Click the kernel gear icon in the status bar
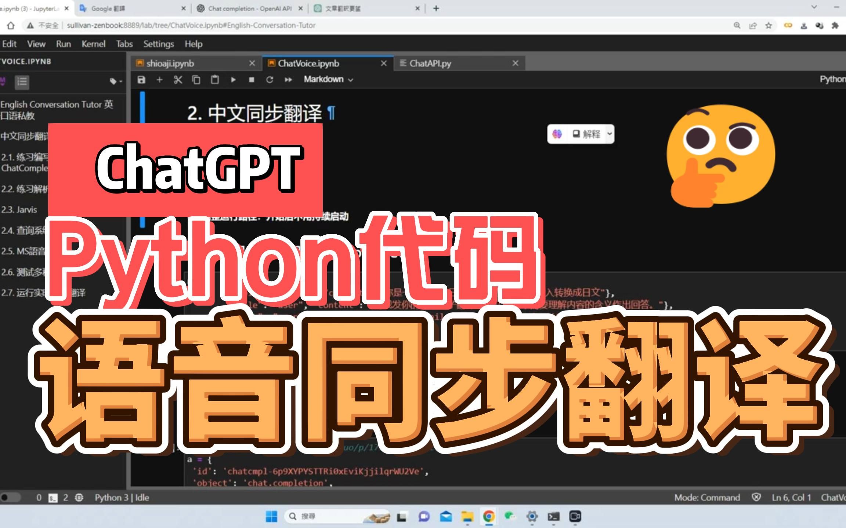This screenshot has width=846, height=528. click(x=79, y=498)
